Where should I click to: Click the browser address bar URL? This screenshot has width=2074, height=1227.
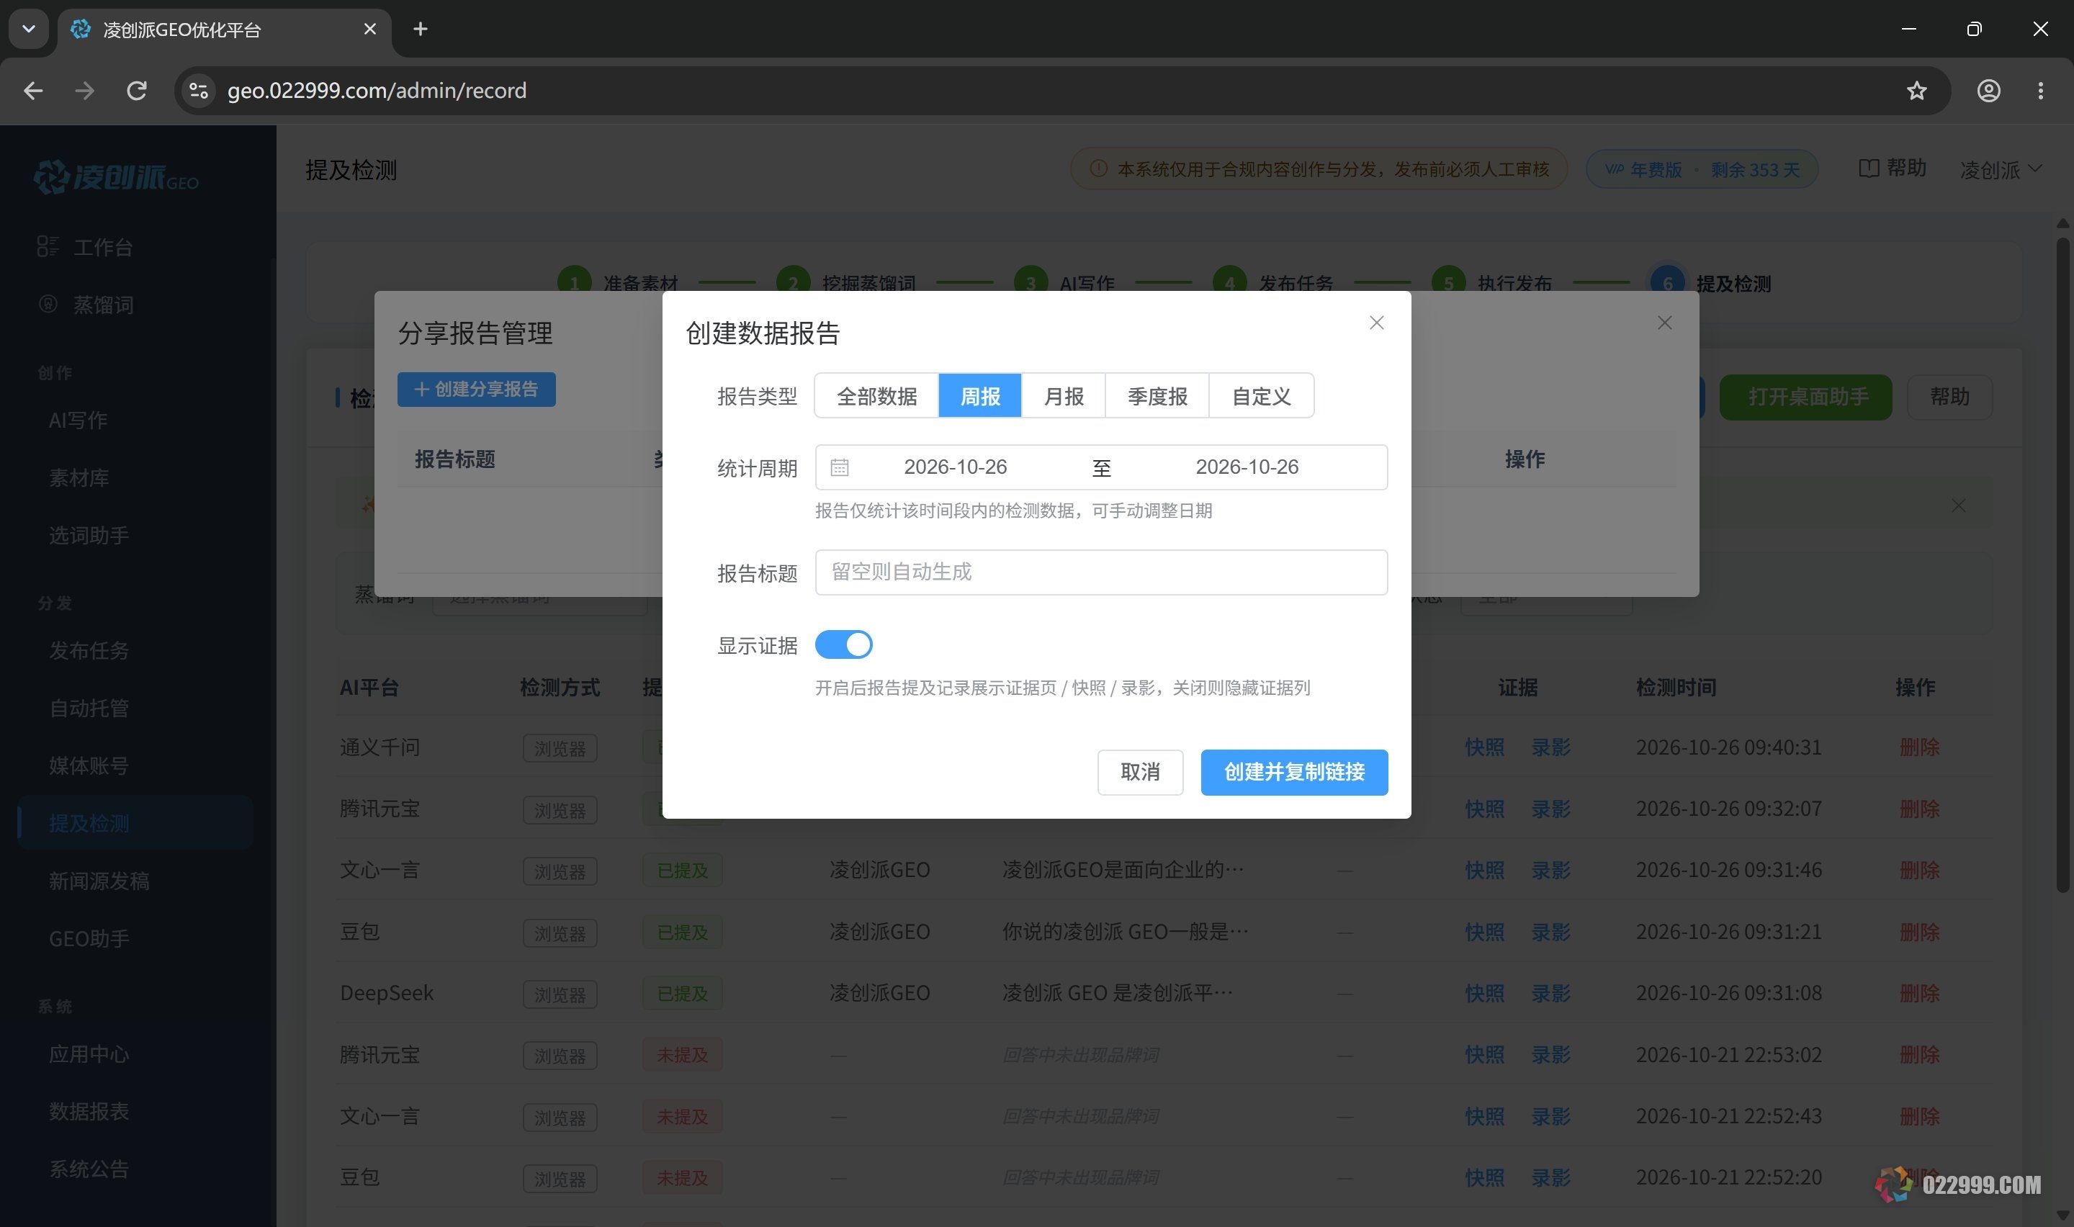377,90
